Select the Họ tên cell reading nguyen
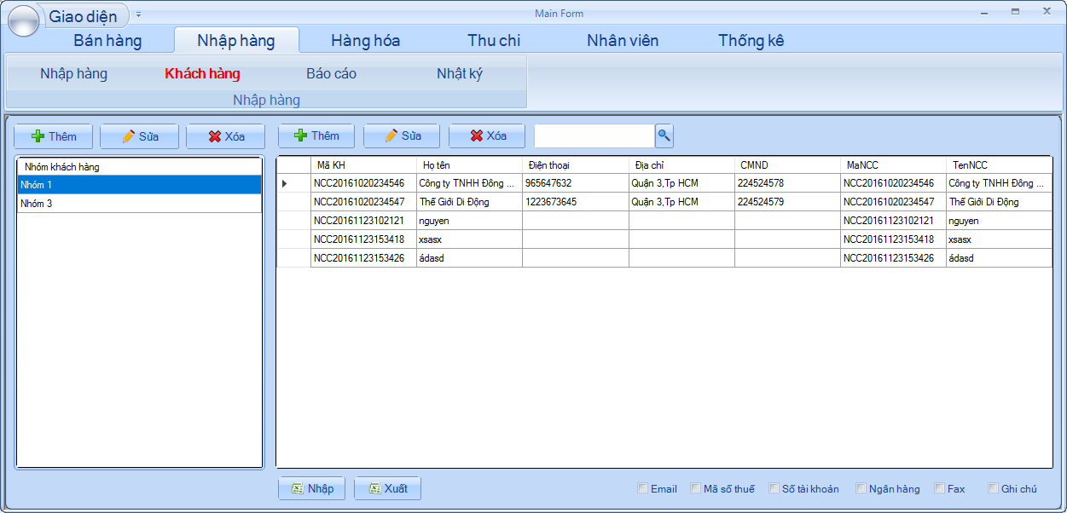Screen dimensions: 1067x513 469,221
